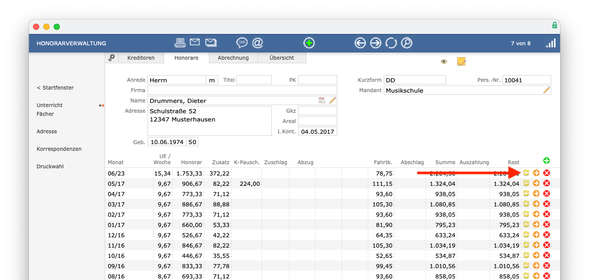The image size is (589, 280).
Task: Open the yellow sticky note icon
Action: pos(461,61)
